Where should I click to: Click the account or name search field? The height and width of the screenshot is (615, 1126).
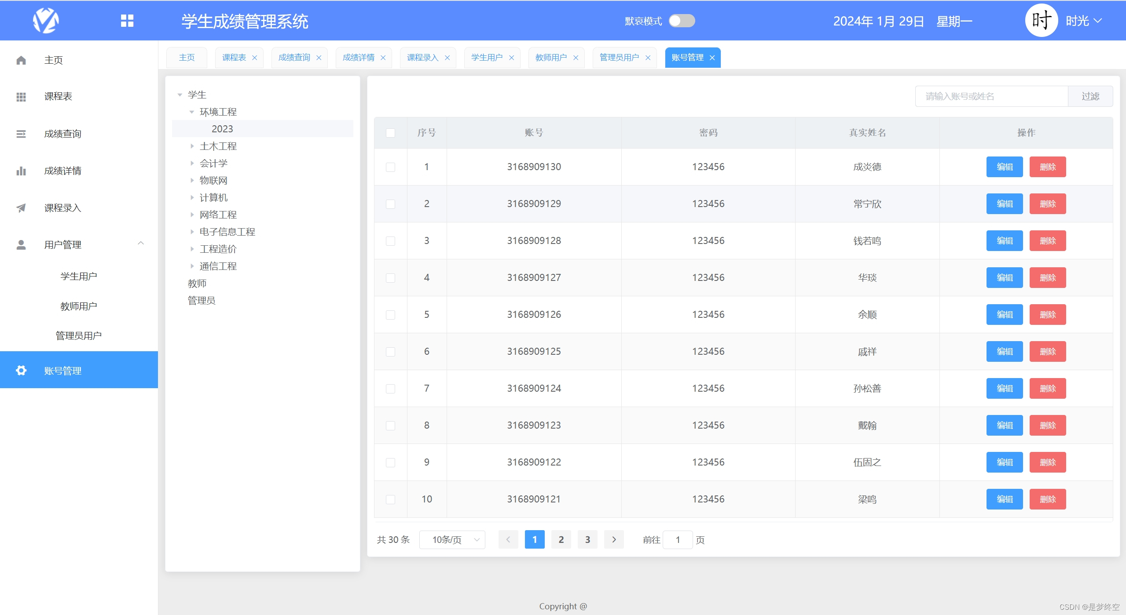point(991,96)
